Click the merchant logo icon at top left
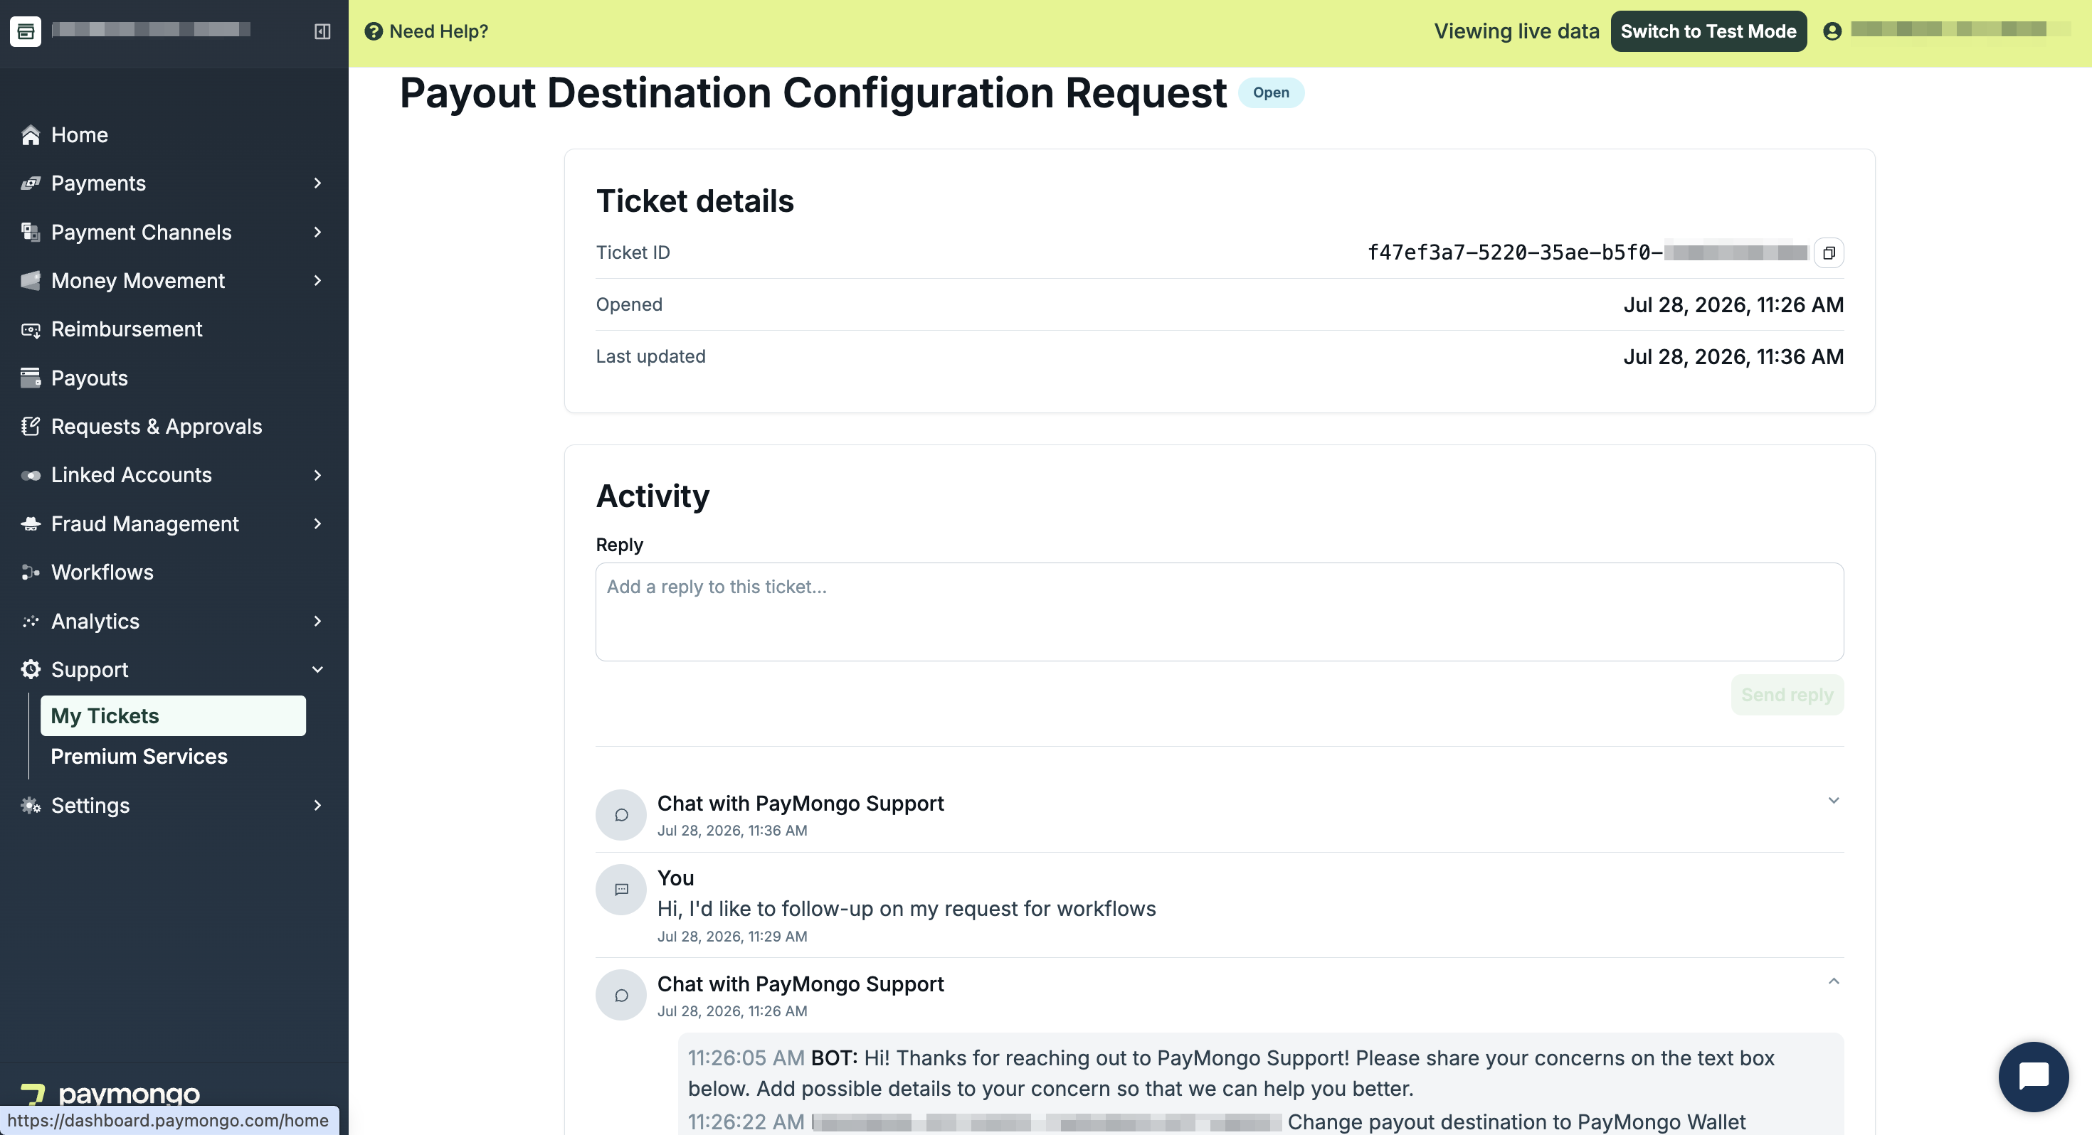The image size is (2092, 1135). pyautogui.click(x=25, y=31)
